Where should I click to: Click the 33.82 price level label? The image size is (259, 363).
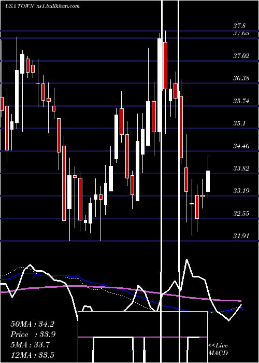coord(241,169)
